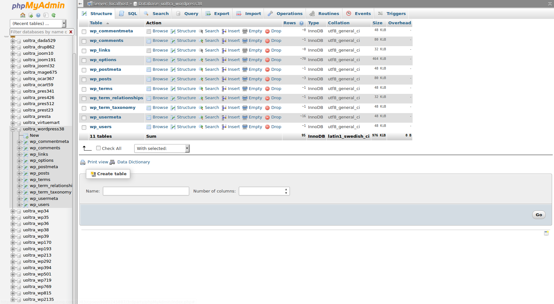The image size is (554, 304).
Task: Reload the navigation panel with green arrow icon
Action: pos(54,15)
